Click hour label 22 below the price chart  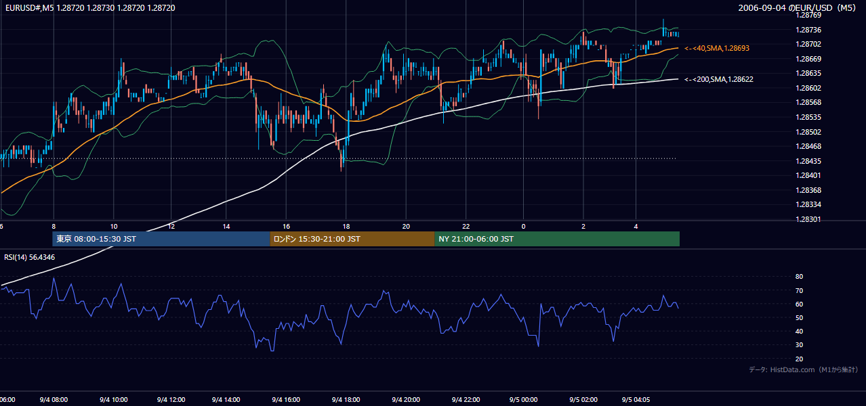click(466, 226)
